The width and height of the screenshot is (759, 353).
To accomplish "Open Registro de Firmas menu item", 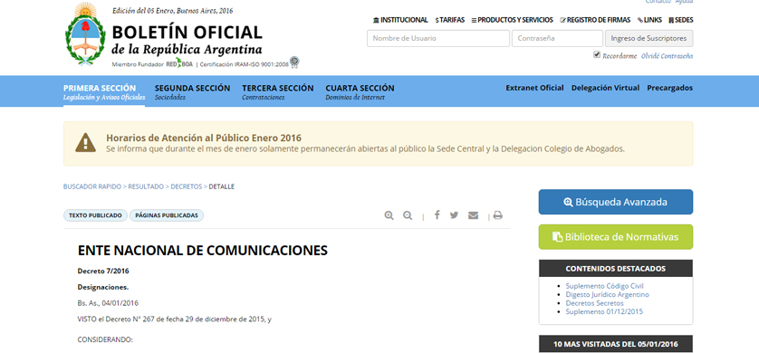I will point(595,20).
